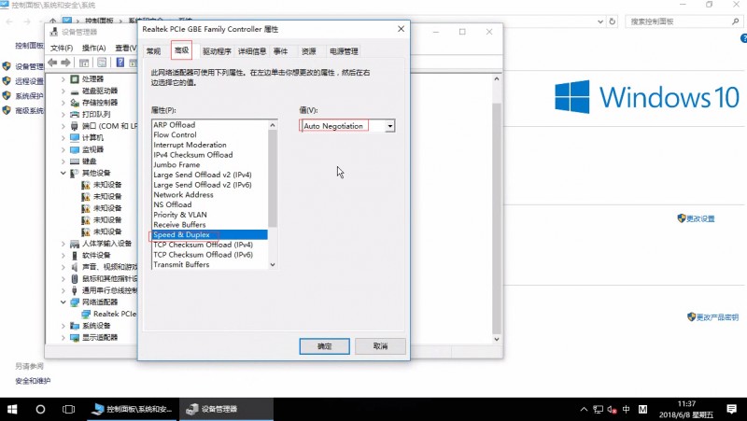Select the 系统设备 system devices icon
Screen dimensions: 747x421
[75, 326]
